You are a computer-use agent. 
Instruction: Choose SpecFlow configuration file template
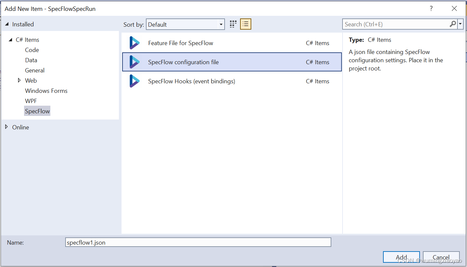(x=232, y=62)
